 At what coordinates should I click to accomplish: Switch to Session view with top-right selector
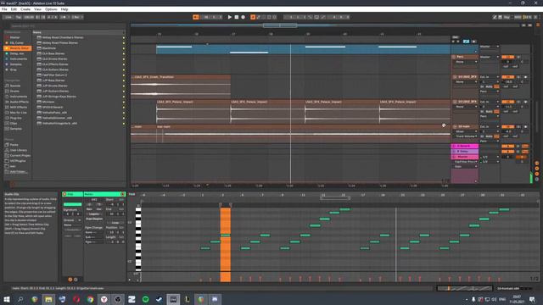(538, 25)
